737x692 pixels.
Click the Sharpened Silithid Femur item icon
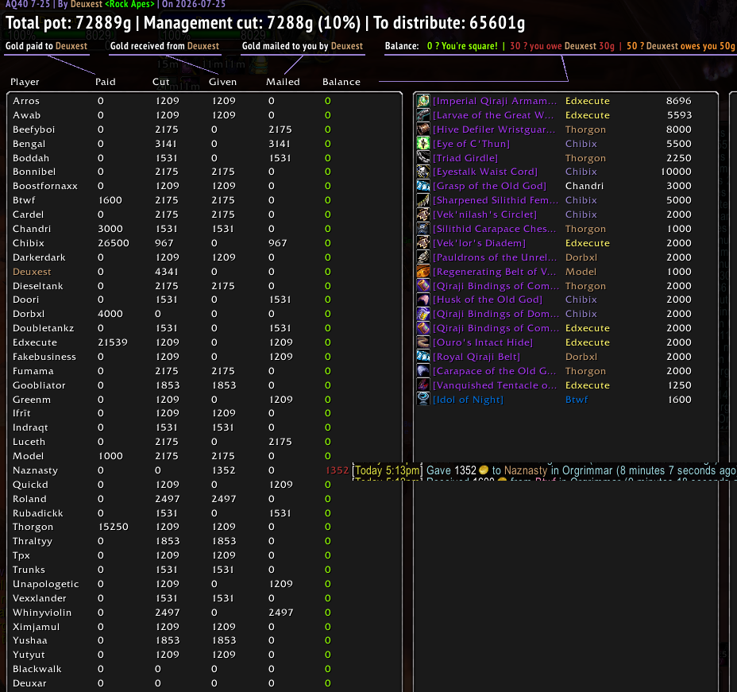(x=423, y=200)
